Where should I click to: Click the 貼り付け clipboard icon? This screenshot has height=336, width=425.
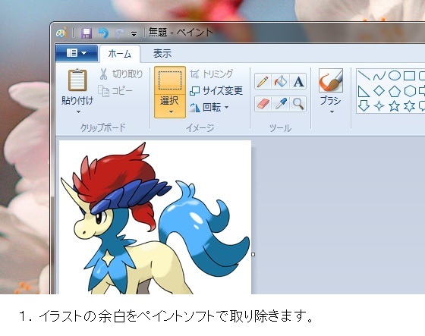tap(77, 80)
